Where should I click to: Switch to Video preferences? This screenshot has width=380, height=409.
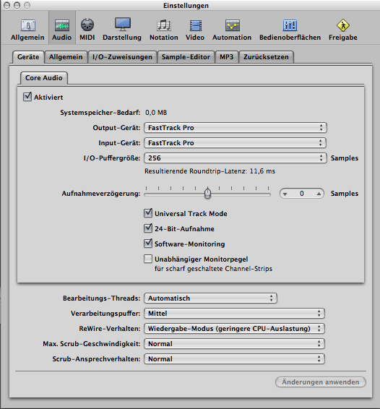pos(195,29)
